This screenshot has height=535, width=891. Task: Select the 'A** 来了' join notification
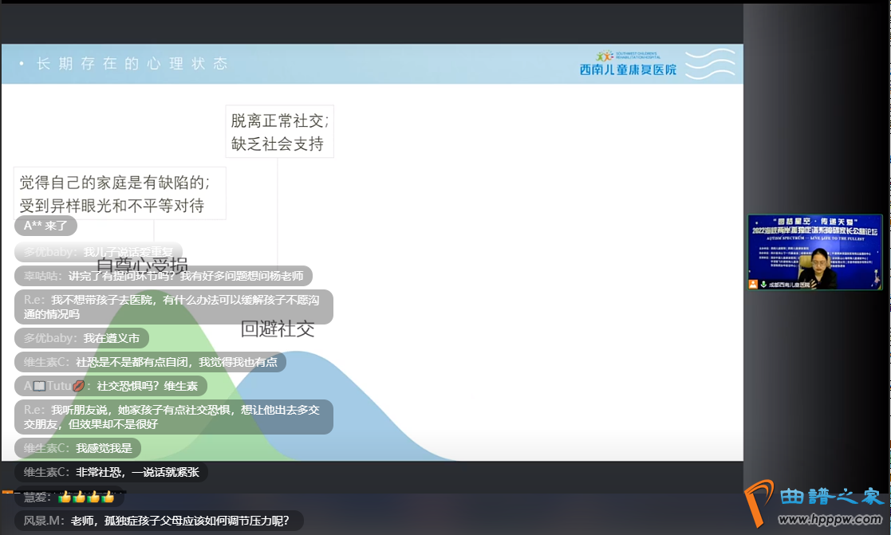(45, 226)
